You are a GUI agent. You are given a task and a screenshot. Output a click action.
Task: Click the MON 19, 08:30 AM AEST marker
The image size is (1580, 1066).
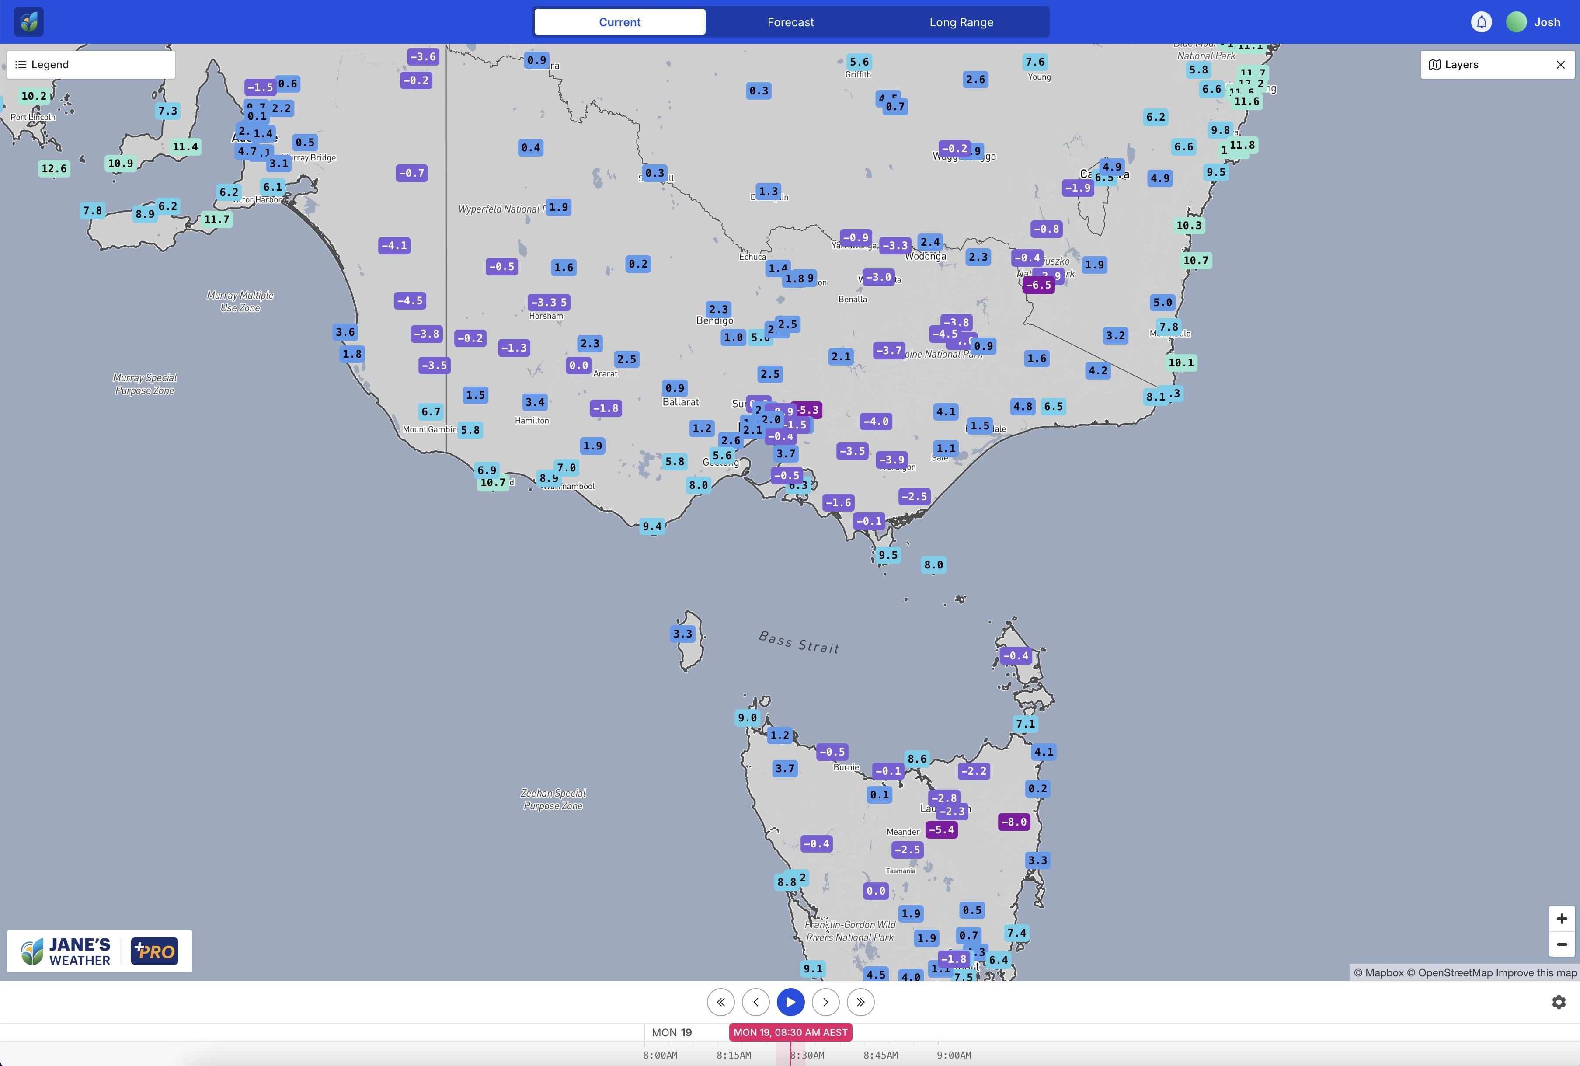[x=790, y=1032]
